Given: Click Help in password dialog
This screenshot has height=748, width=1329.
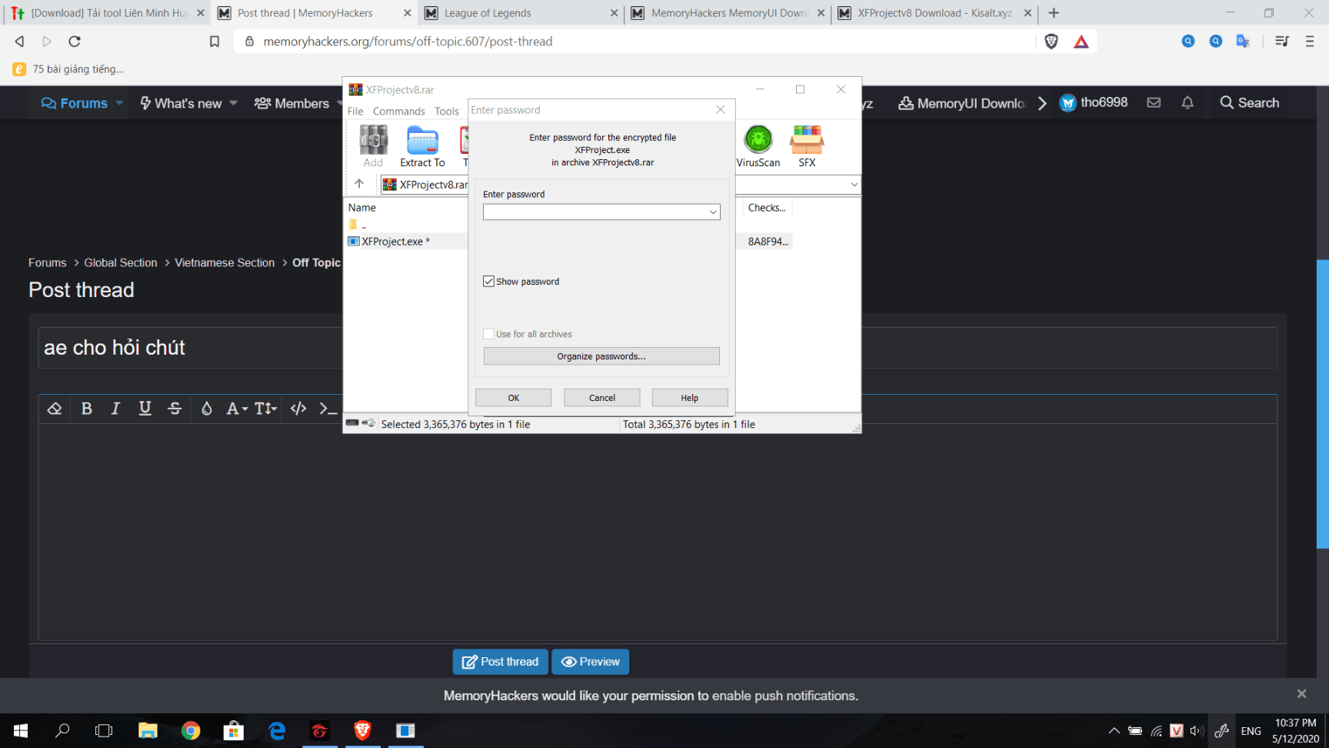Looking at the screenshot, I should 689,398.
